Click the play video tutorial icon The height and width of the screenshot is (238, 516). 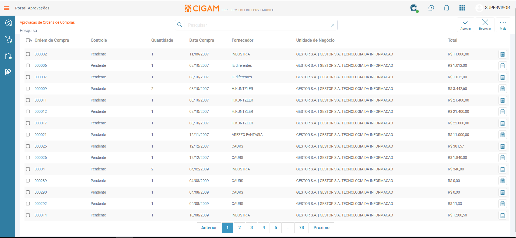(x=431, y=8)
